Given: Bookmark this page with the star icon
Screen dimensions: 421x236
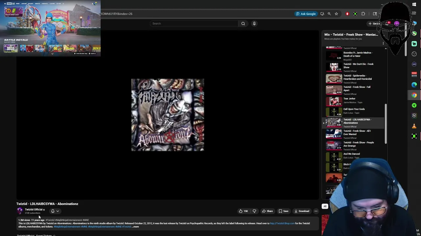Looking at the screenshot, I should 336,14.
